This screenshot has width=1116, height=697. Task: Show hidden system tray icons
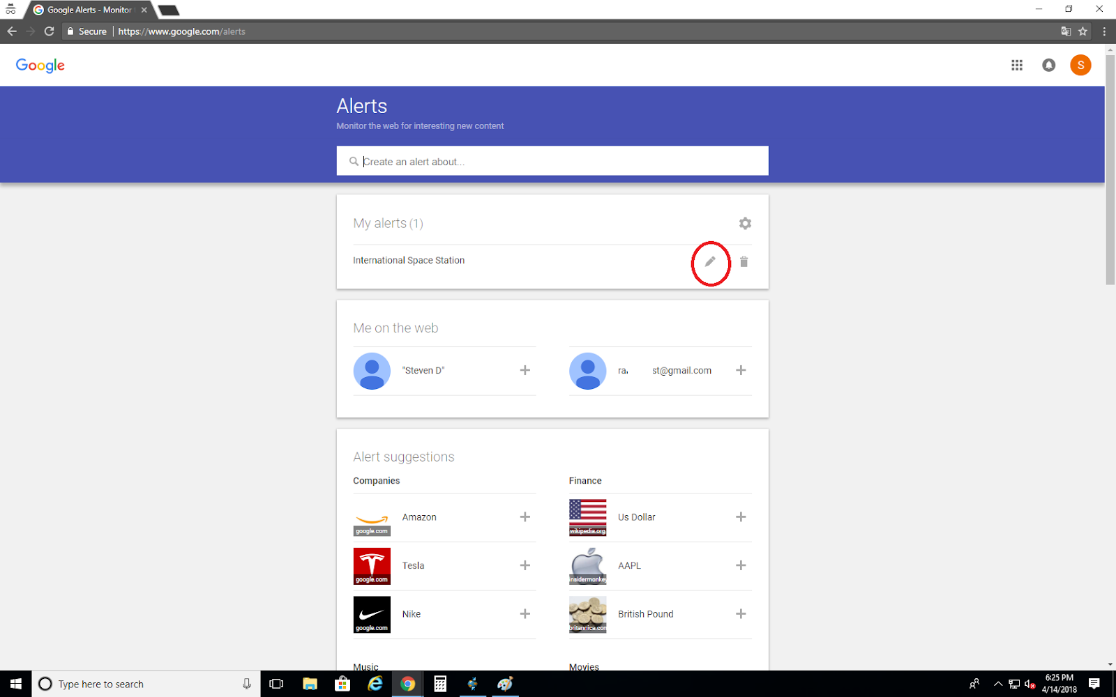[997, 684]
